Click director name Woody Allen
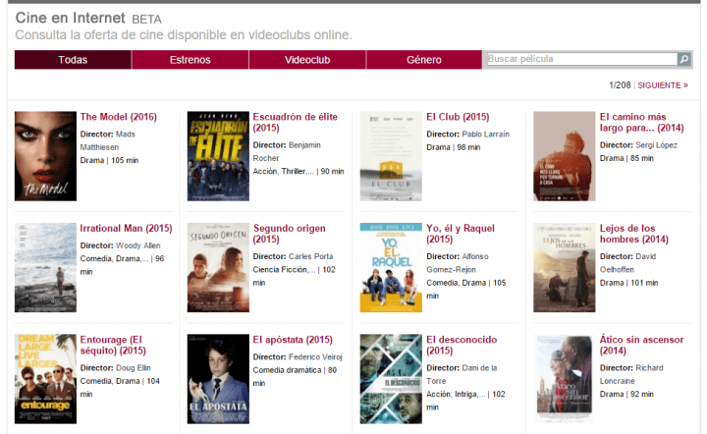707x434 pixels. click(138, 245)
